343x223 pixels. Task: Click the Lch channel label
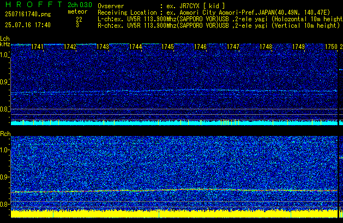pyautogui.click(x=5, y=39)
